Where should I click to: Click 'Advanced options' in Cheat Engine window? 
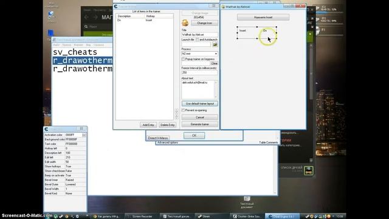168,142
